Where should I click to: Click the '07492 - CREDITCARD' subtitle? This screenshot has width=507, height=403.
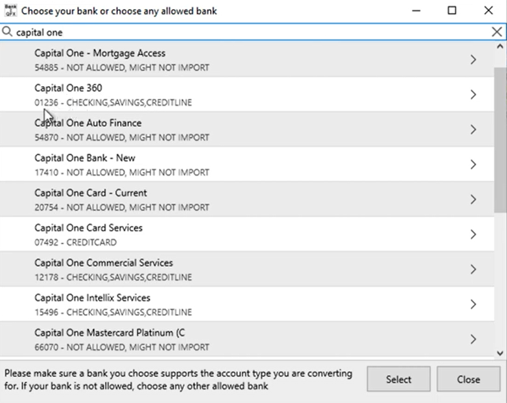(76, 242)
